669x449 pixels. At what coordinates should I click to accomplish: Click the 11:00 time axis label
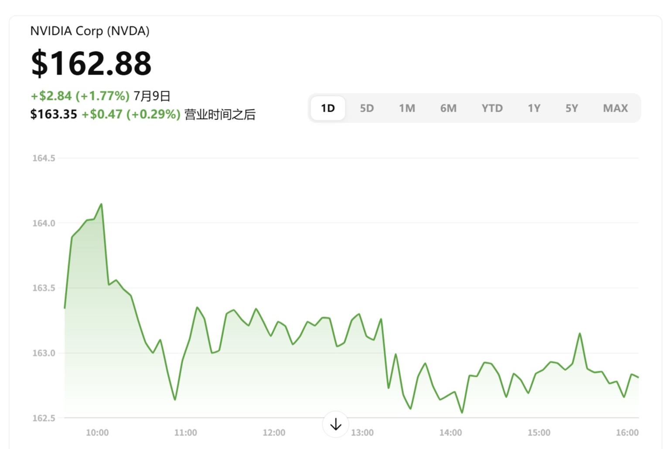pos(186,432)
